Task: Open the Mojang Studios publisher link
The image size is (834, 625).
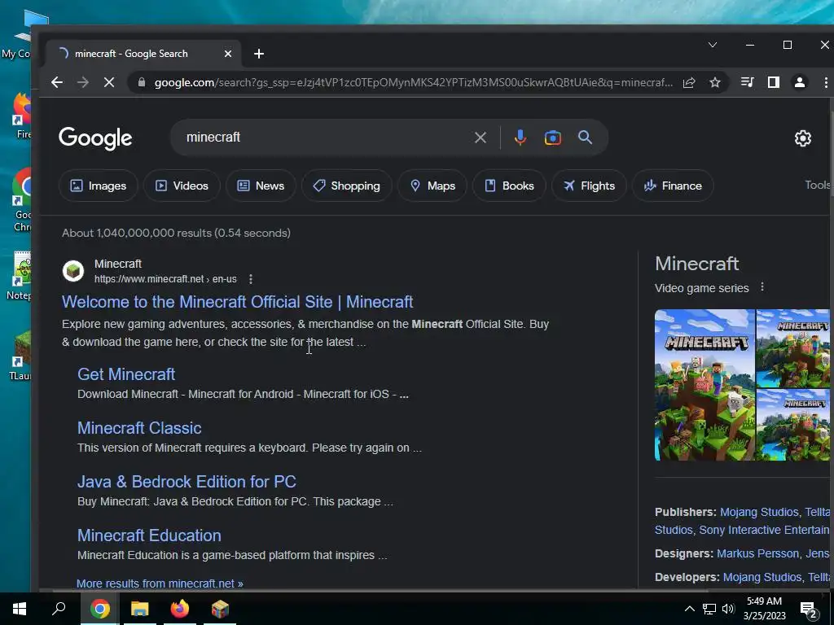Action: [x=759, y=512]
